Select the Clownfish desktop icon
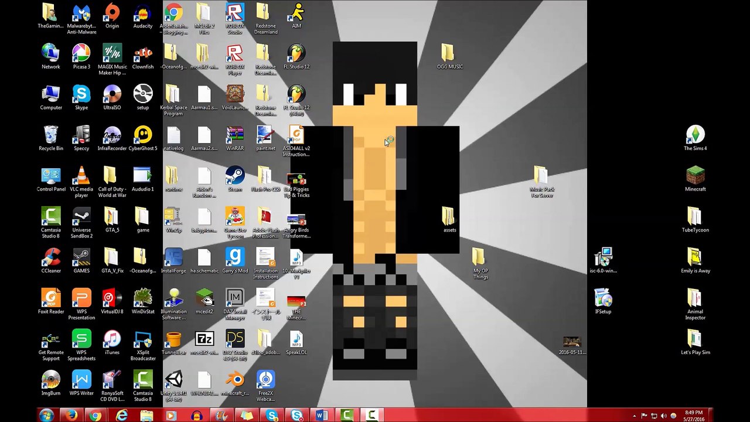Image resolution: width=750 pixels, height=422 pixels. 142,57
